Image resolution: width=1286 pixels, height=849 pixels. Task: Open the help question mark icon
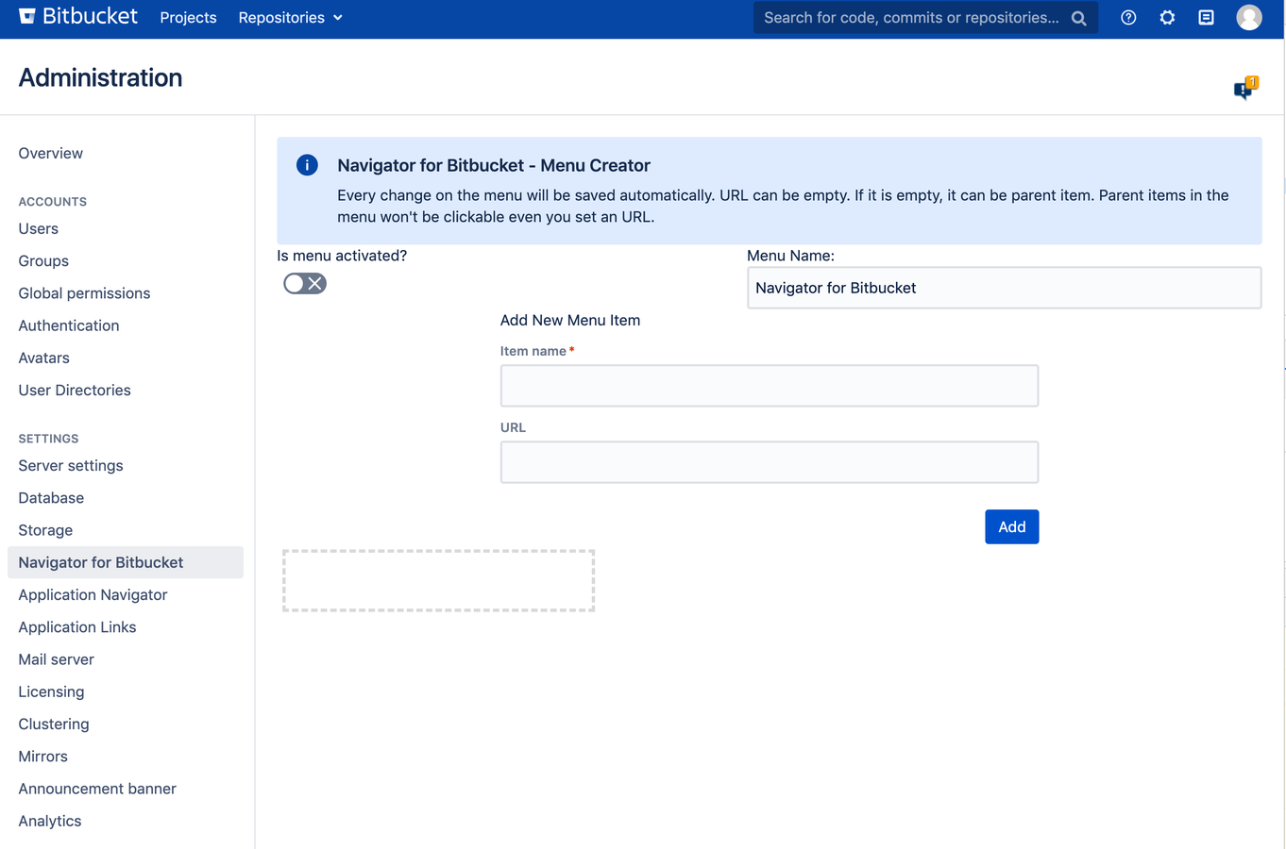(x=1128, y=18)
